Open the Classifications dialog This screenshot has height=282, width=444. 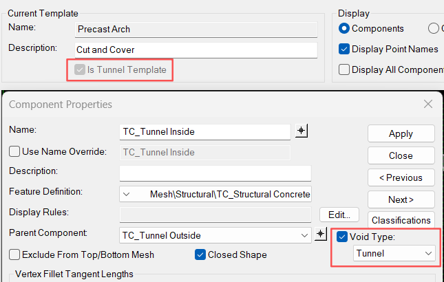[x=401, y=221]
